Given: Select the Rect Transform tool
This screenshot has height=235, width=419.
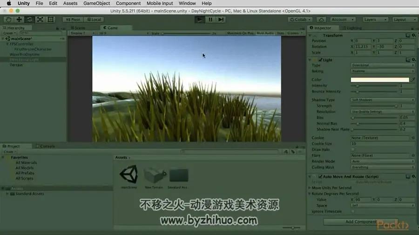Looking at the screenshot, I should tap(50, 20).
